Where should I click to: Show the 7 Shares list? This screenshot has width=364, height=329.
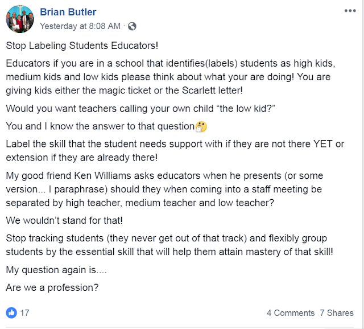pos(336,313)
